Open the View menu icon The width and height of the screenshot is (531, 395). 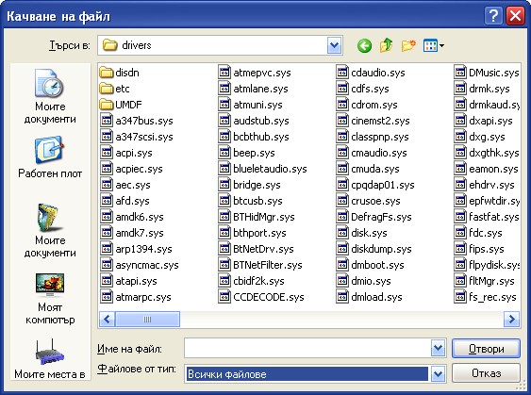click(x=434, y=45)
